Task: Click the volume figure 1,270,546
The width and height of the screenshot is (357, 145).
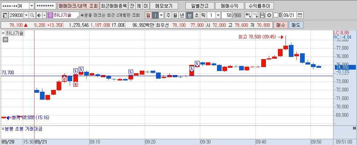Action: (78, 25)
